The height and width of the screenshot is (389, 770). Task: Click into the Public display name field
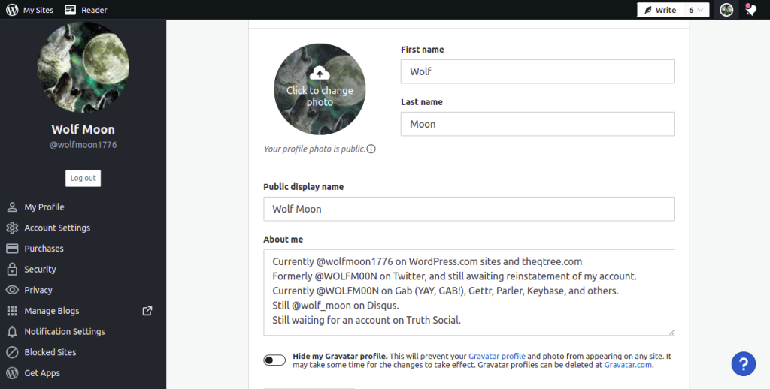point(469,209)
